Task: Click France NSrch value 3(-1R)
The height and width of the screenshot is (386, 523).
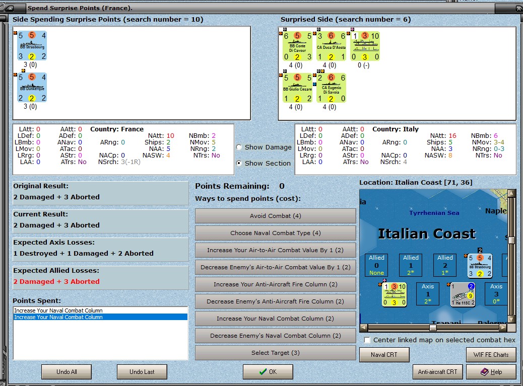Action: point(131,162)
